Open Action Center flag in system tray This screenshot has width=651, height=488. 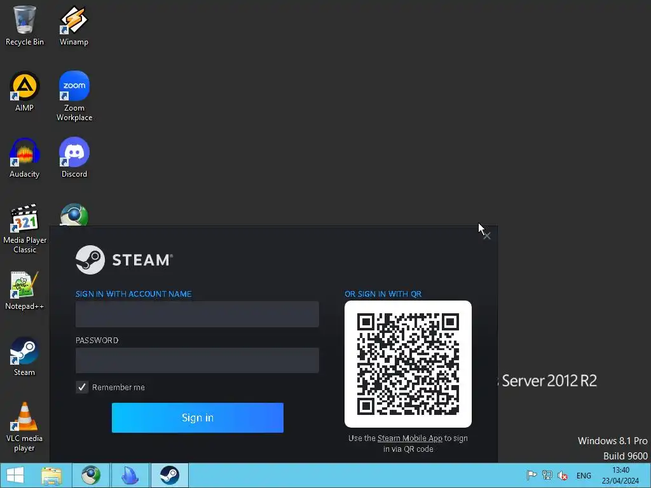point(531,475)
